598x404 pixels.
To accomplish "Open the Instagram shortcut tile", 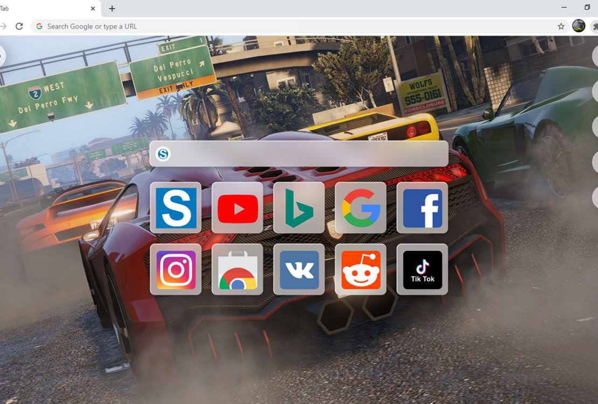I will 176,269.
